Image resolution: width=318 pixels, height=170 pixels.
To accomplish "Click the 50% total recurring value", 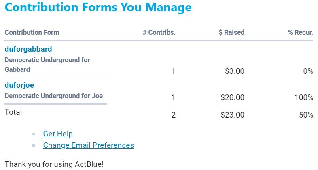I will pos(306,115).
